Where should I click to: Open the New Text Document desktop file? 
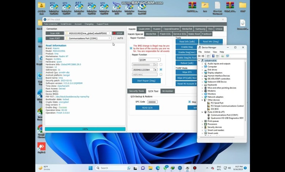click(x=217, y=8)
